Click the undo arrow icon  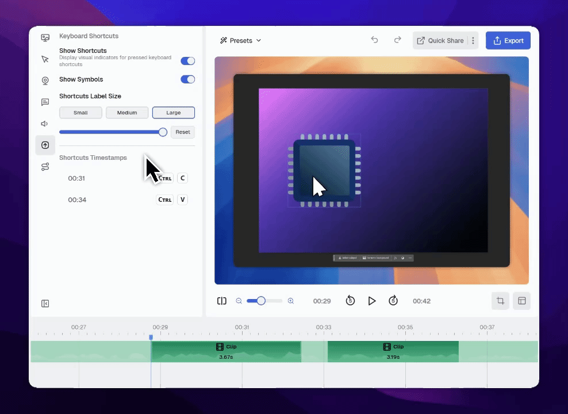click(x=375, y=40)
